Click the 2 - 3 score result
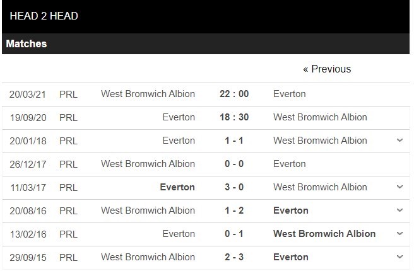The image size is (414, 271). coord(234,257)
